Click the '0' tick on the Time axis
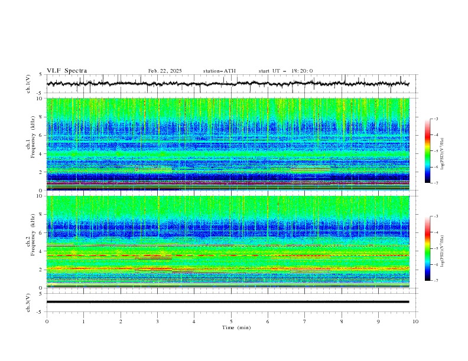 (47, 321)
